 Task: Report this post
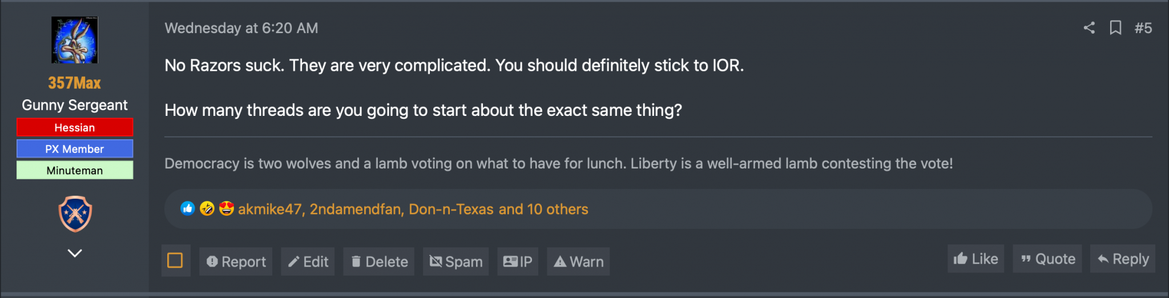click(x=236, y=261)
